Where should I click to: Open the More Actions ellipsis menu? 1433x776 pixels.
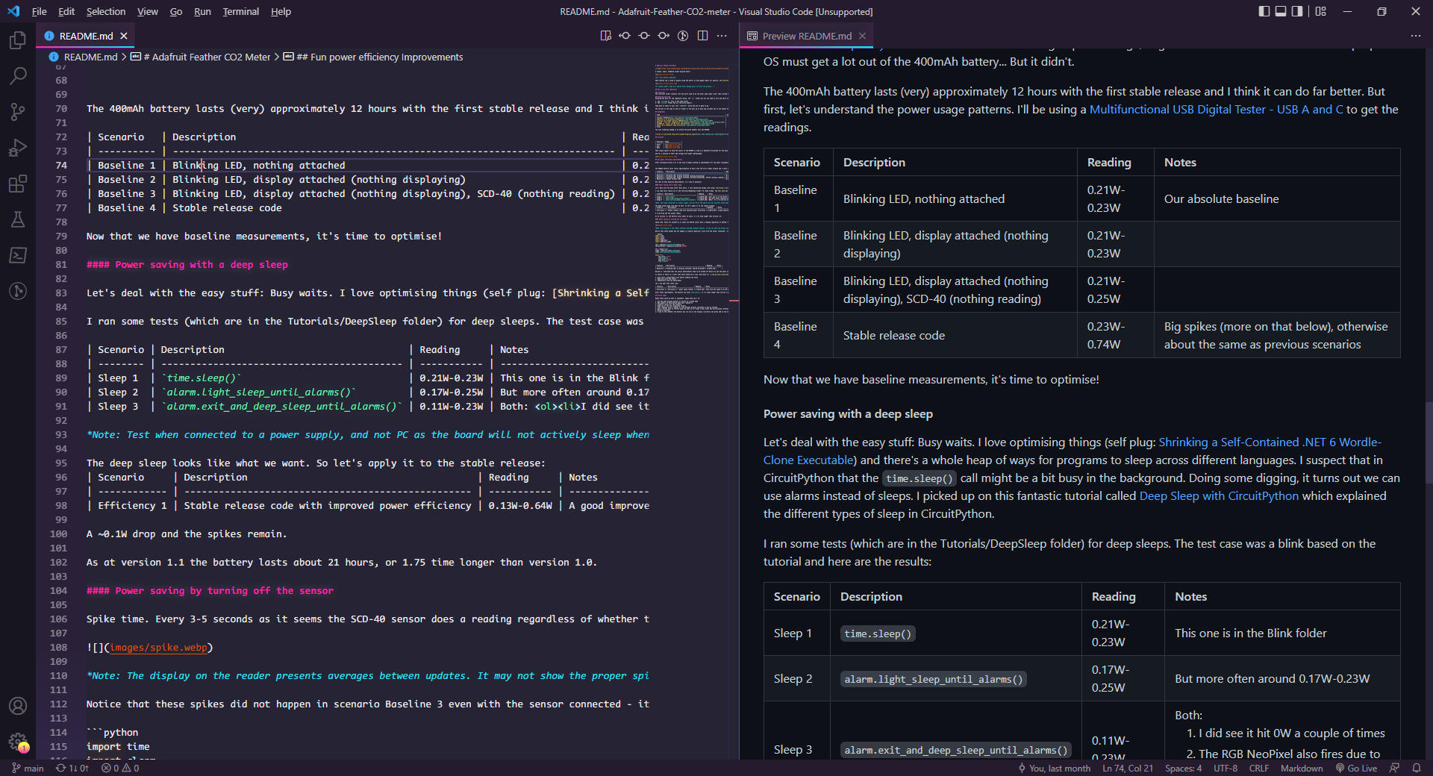(x=722, y=35)
